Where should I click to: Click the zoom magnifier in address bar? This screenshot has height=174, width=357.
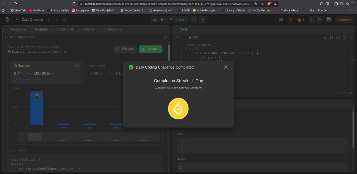256,4
